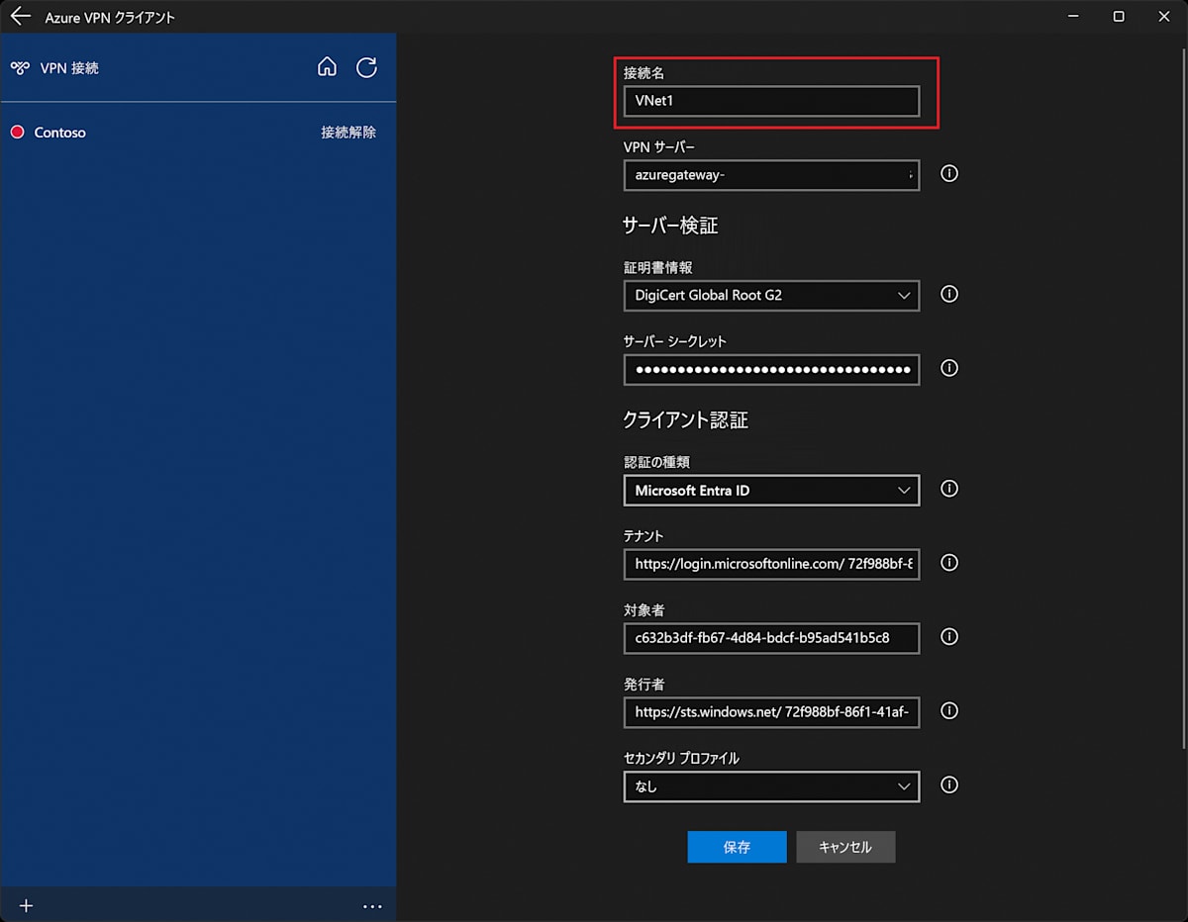Click red status dot beside Contoso

pyautogui.click(x=17, y=133)
